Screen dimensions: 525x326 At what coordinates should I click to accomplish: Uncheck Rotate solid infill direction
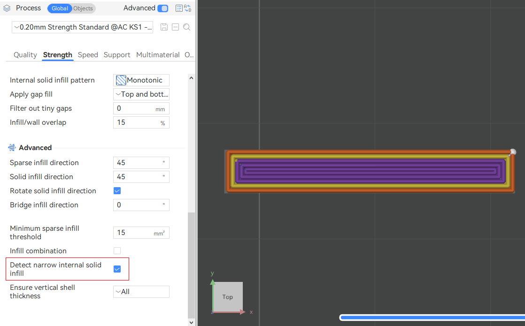click(117, 191)
